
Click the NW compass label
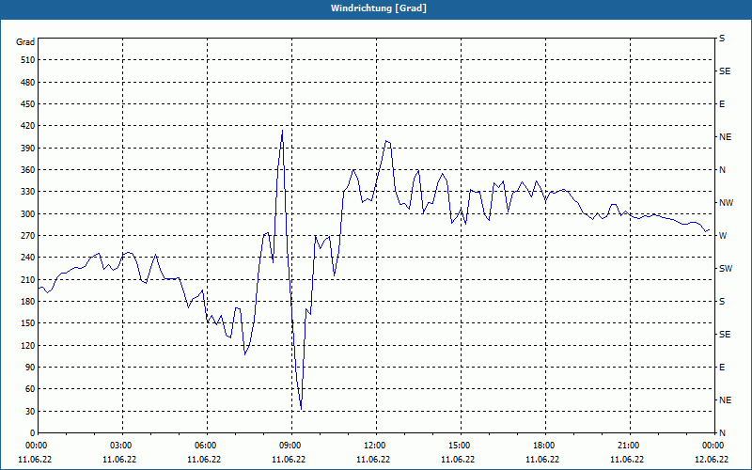[x=726, y=203]
